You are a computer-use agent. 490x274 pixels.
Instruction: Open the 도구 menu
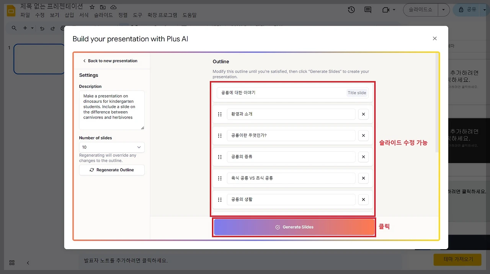(137, 15)
